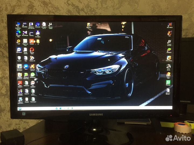Image resolution: width=194 pixels, height=145 pixels.
Task: Select the Recycle Bin (Корзина) icon
Action: [19, 58]
